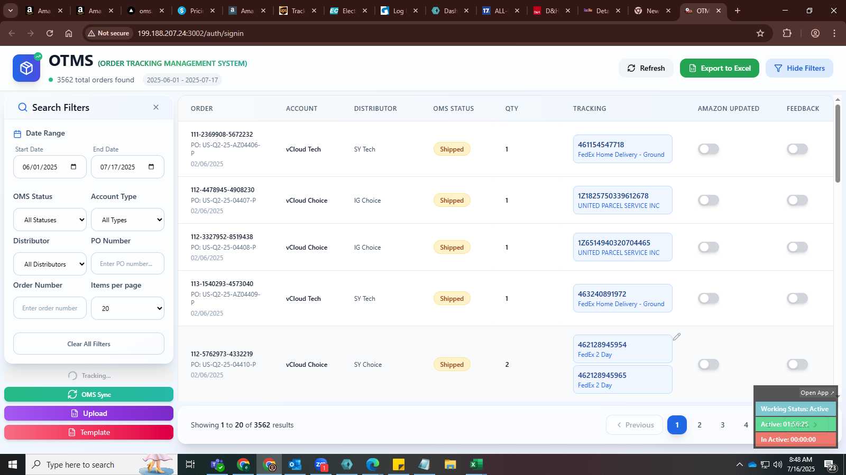
Task: Open the browser extensions puzzle icon
Action: pyautogui.click(x=787, y=33)
